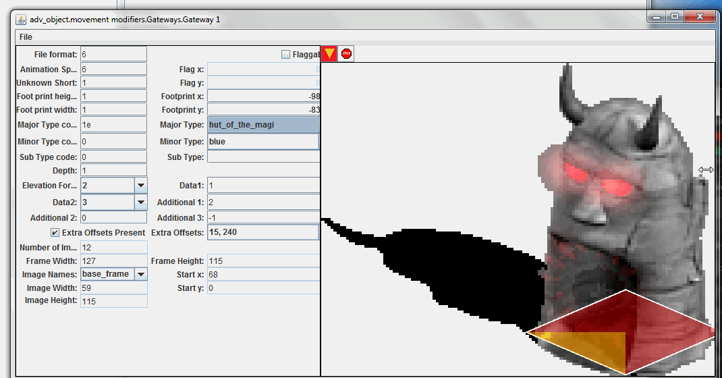Screen dimensions: 722x378
Task: Maximize the Gateway 1 window
Action: tap(675, 17)
